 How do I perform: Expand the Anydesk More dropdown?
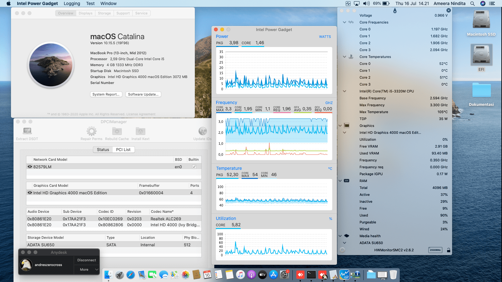(x=87, y=269)
